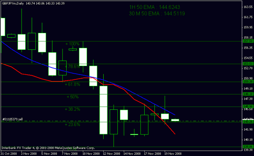Click the 163.55 value on the price scale
Screen dimensions: 254x156
pos(248,7)
